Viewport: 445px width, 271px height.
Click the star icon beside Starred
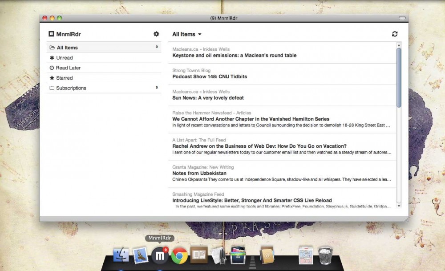click(52, 78)
